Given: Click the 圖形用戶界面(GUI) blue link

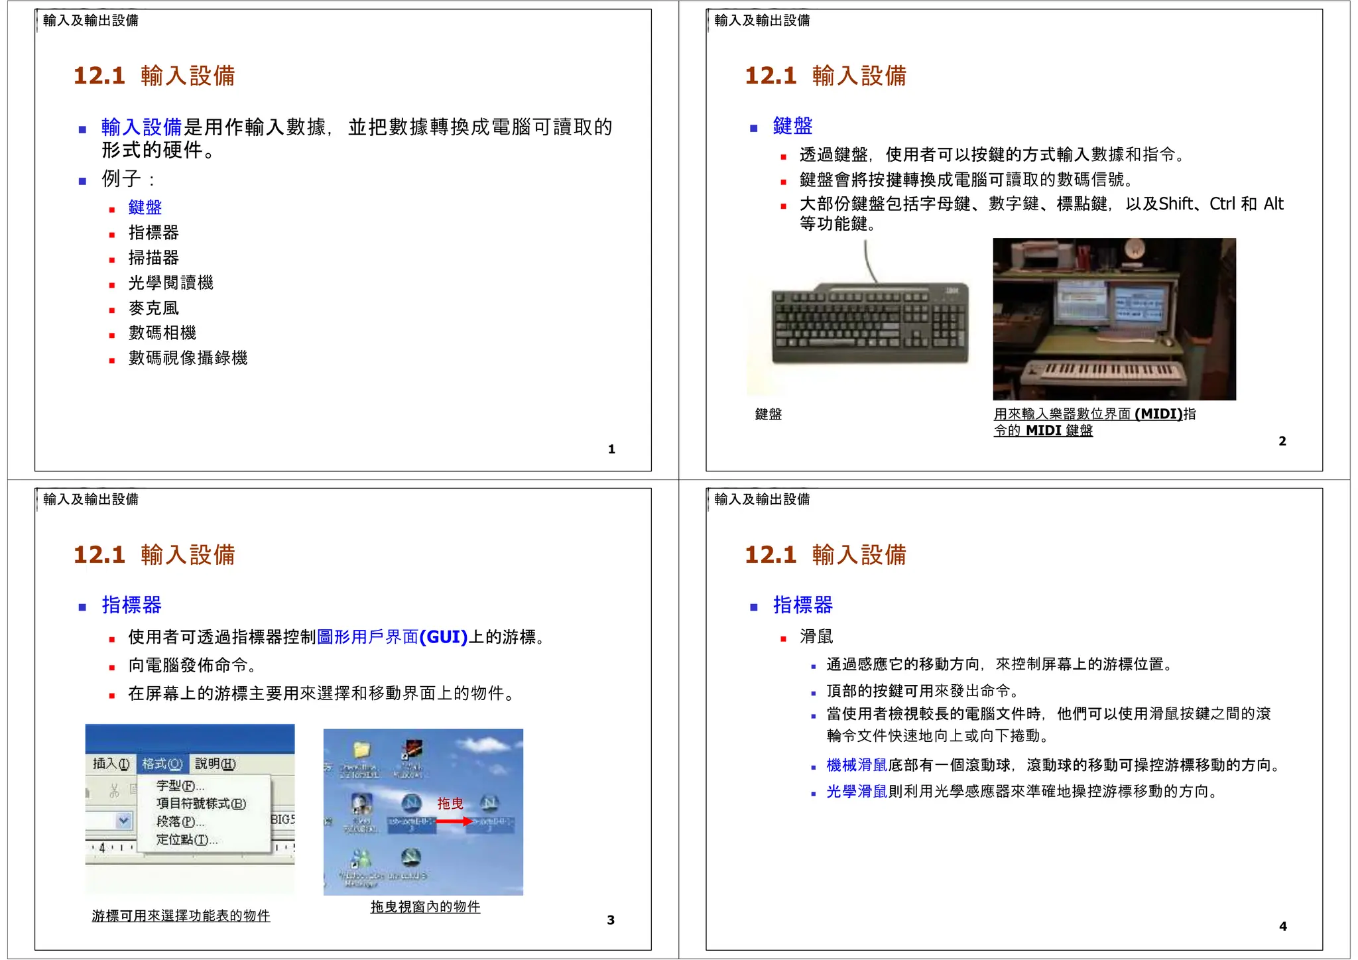Looking at the screenshot, I should pyautogui.click(x=392, y=637).
